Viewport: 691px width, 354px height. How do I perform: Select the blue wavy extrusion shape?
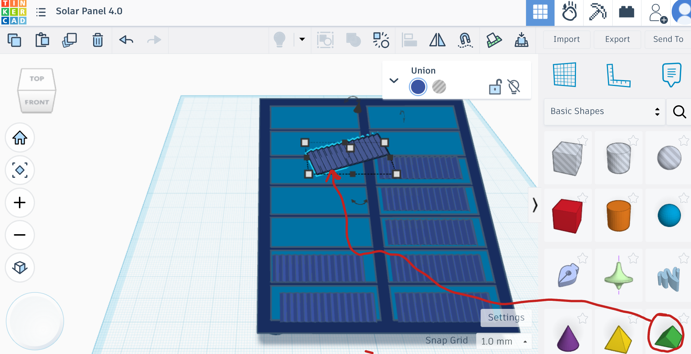(x=669, y=279)
